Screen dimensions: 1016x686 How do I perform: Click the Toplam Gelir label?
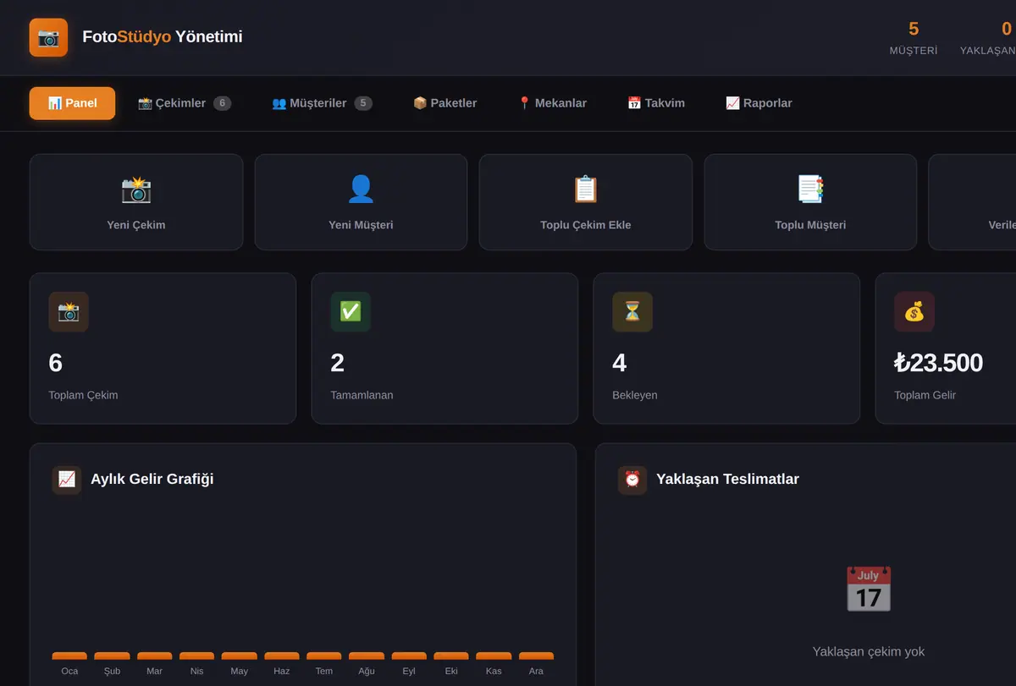pyautogui.click(x=925, y=395)
